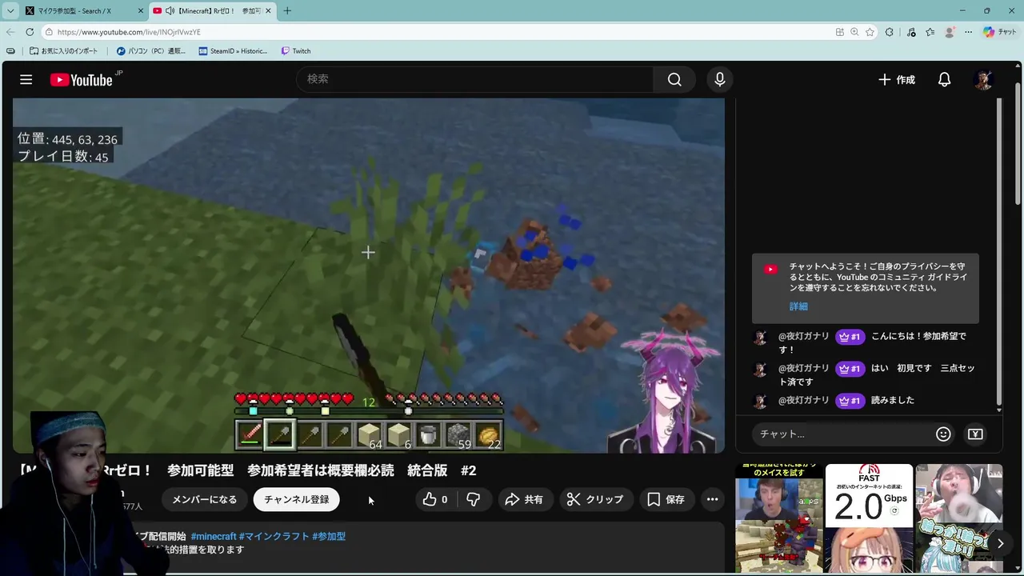View site information icon beside the URL
This screenshot has height=576, width=1024.
click(49, 32)
